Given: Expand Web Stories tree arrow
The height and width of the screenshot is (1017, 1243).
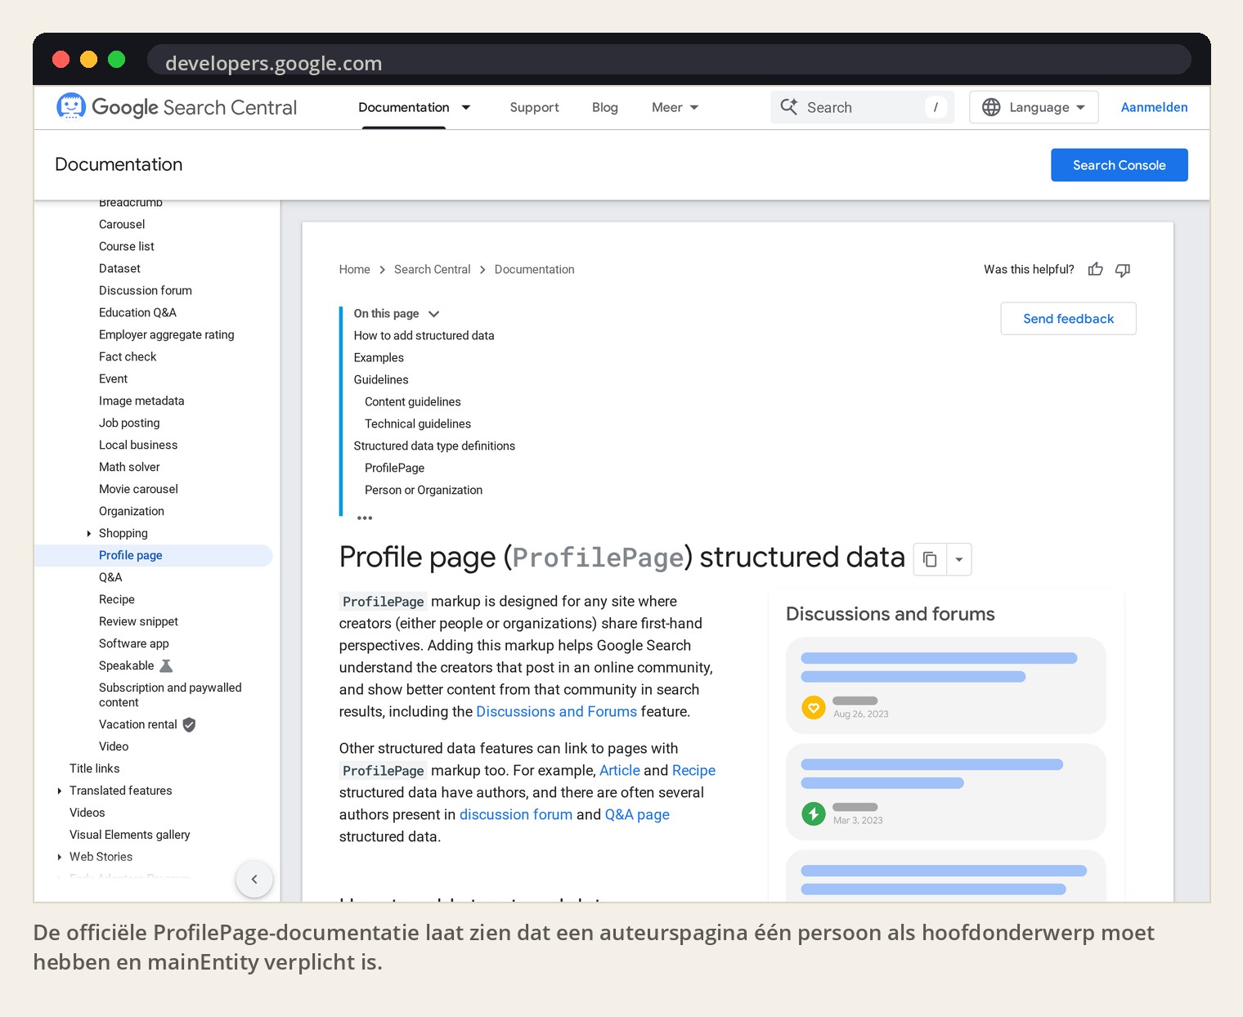Looking at the screenshot, I should click(59, 857).
